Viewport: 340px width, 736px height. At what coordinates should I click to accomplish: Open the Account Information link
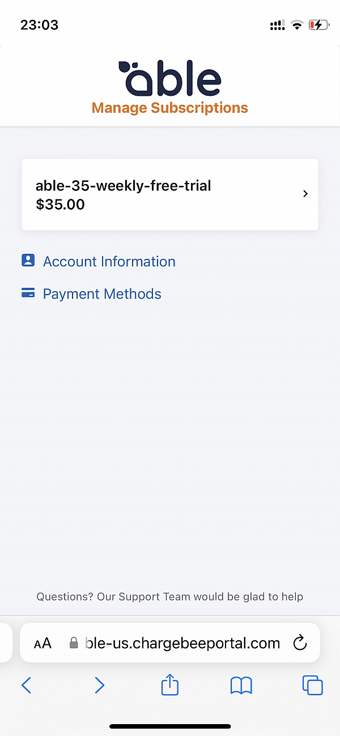(109, 261)
